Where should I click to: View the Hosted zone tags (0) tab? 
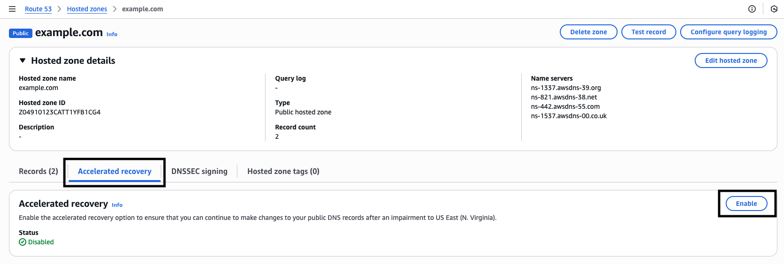(283, 171)
